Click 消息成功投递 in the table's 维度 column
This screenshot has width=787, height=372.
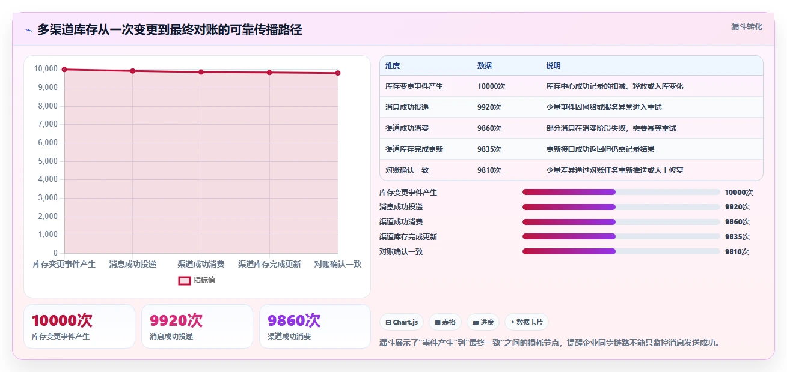[x=407, y=107]
